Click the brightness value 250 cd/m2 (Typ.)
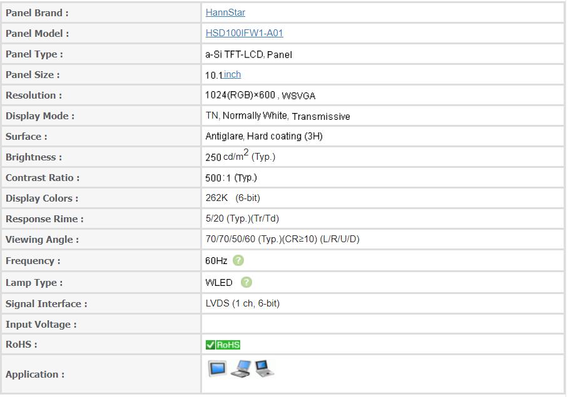 pos(240,156)
